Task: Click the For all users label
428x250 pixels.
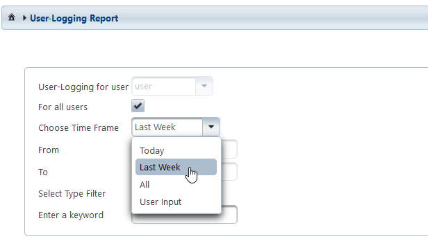Action: pos(63,107)
